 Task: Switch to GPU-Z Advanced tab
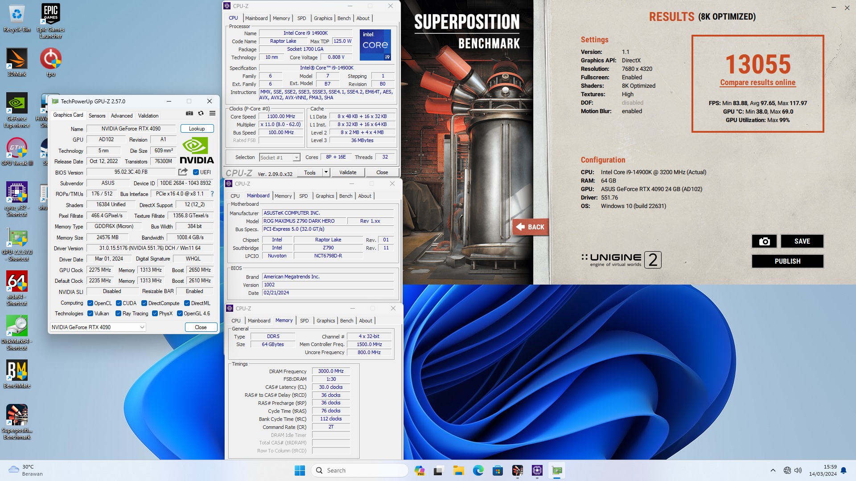[122, 116]
